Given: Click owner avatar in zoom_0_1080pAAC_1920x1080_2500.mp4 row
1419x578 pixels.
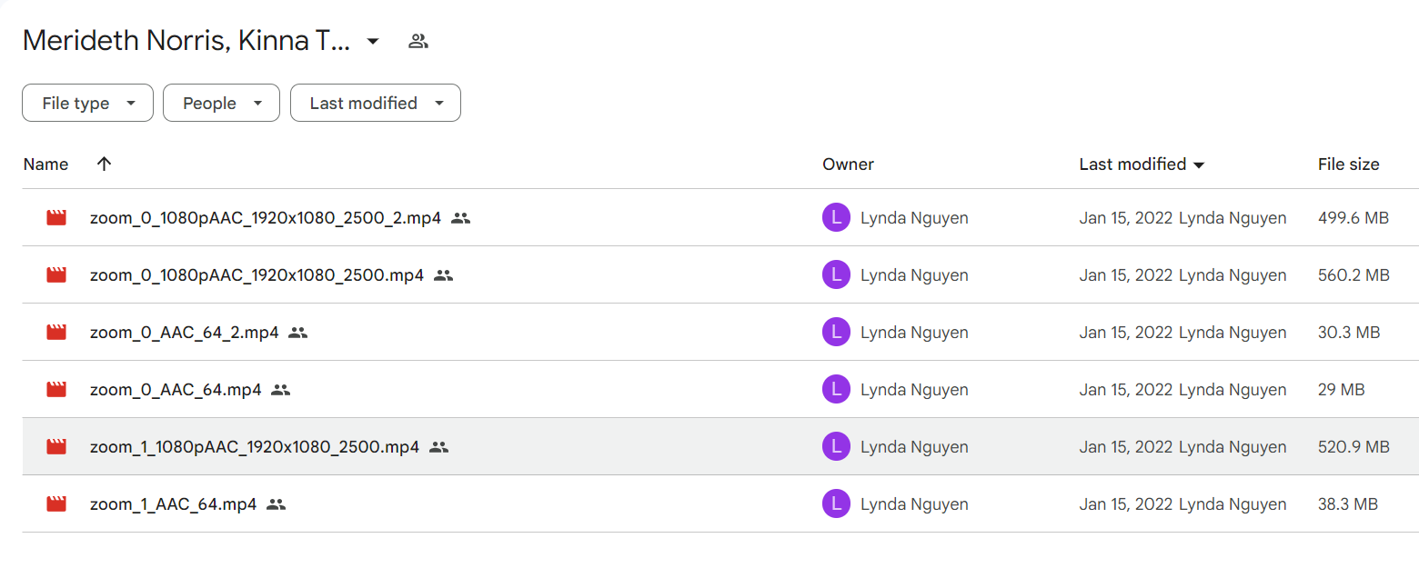Looking at the screenshot, I should (x=836, y=275).
